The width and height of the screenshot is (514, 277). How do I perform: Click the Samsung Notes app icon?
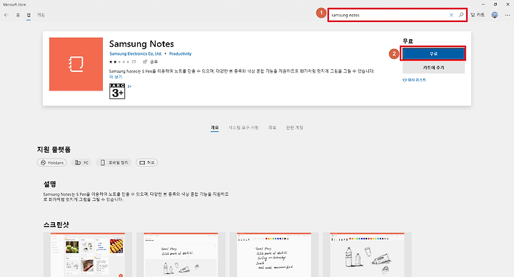coord(76,64)
